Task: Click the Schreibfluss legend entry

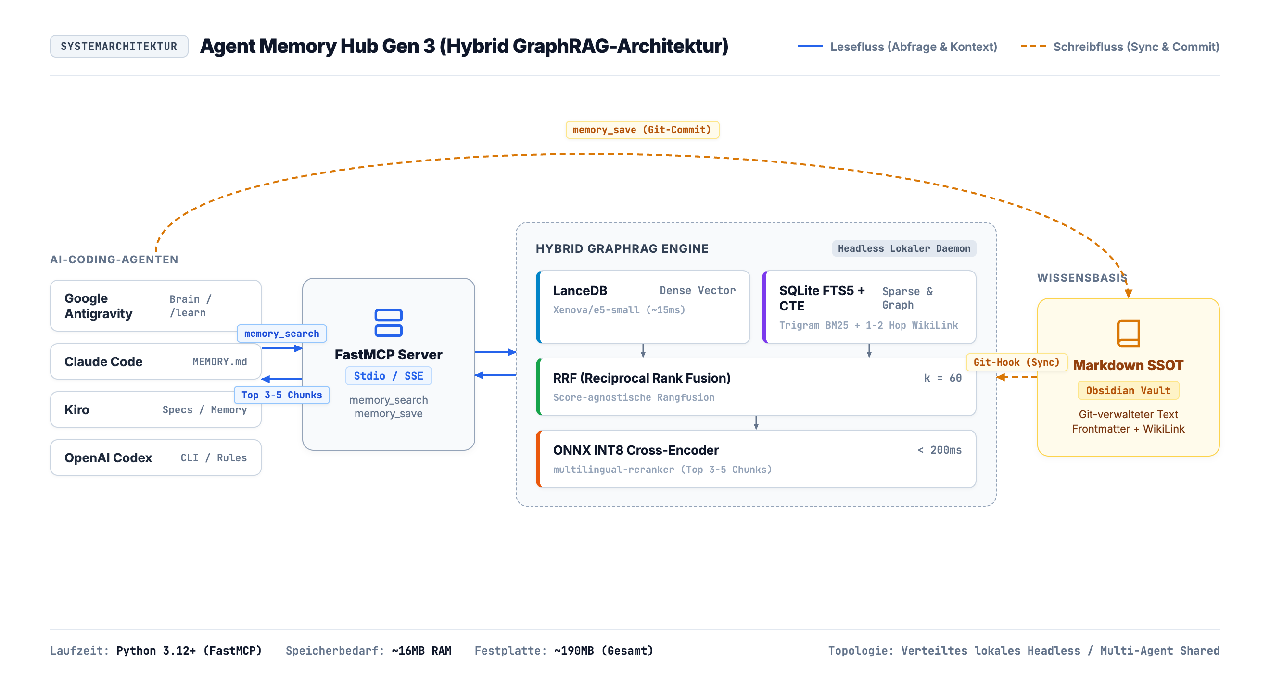Action: (1119, 47)
